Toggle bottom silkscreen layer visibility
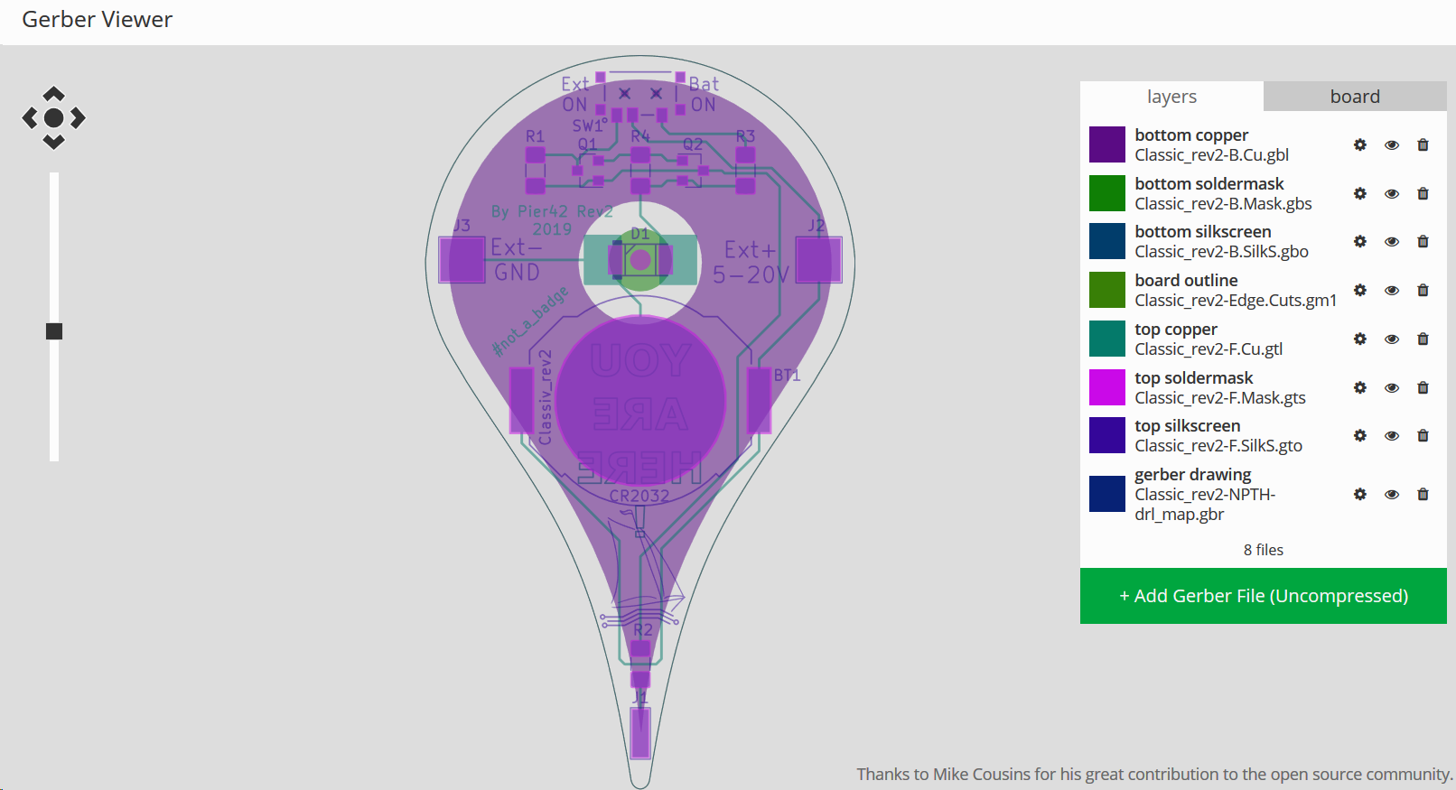This screenshot has width=1456, height=790. (x=1392, y=242)
